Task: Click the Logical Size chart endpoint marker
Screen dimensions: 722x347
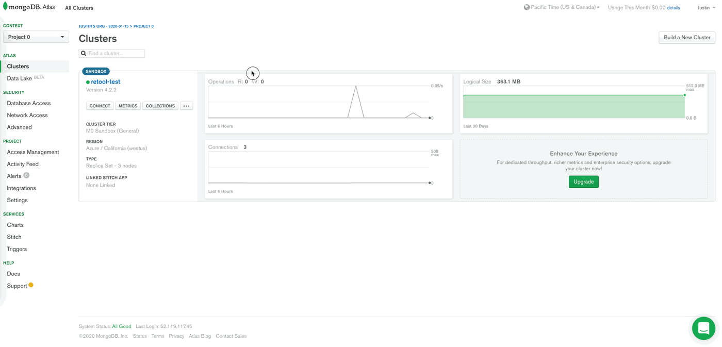Action: click(685, 95)
